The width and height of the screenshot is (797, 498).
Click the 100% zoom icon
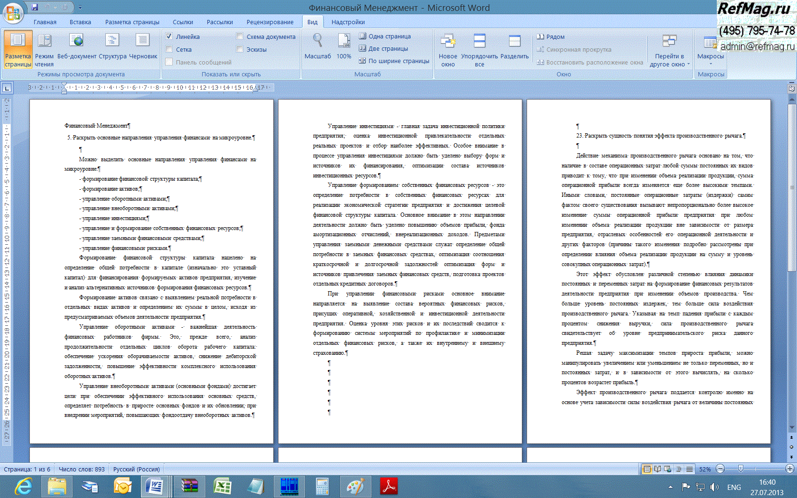point(344,41)
